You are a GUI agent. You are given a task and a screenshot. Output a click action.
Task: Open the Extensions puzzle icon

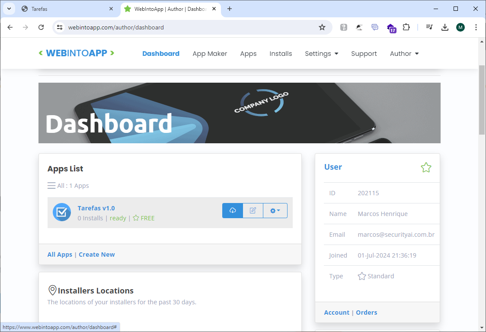[406, 27]
